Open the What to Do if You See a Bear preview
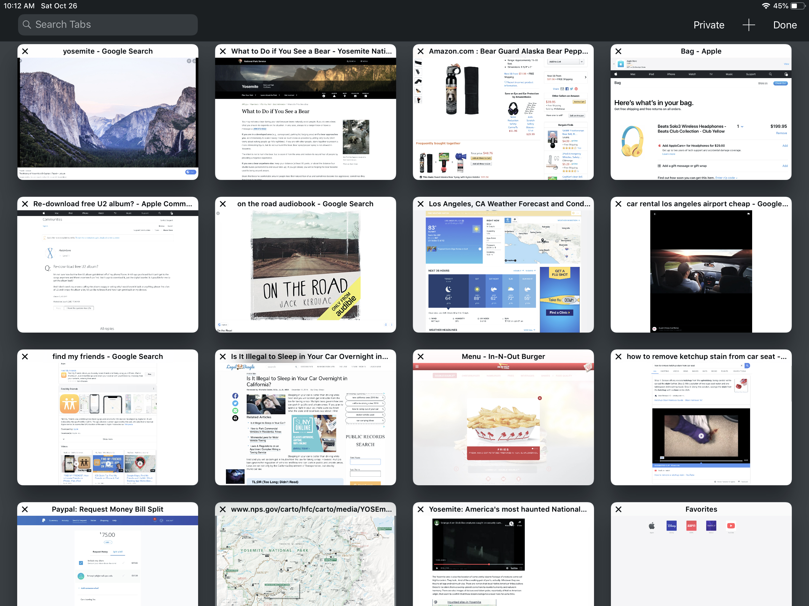The width and height of the screenshot is (809, 606). pyautogui.click(x=305, y=118)
